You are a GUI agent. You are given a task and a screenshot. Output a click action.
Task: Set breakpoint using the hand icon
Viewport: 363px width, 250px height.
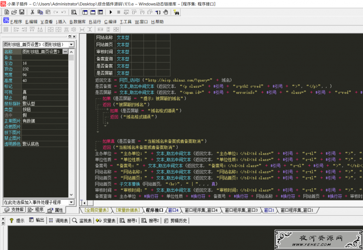point(166,12)
